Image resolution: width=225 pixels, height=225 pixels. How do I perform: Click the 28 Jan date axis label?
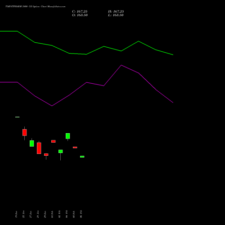click(x=38, y=214)
